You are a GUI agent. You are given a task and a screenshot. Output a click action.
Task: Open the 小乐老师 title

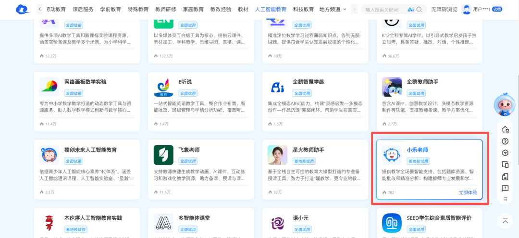(x=418, y=150)
